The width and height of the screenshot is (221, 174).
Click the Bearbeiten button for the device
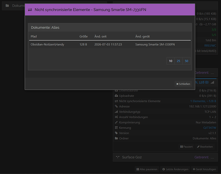coord(205,147)
